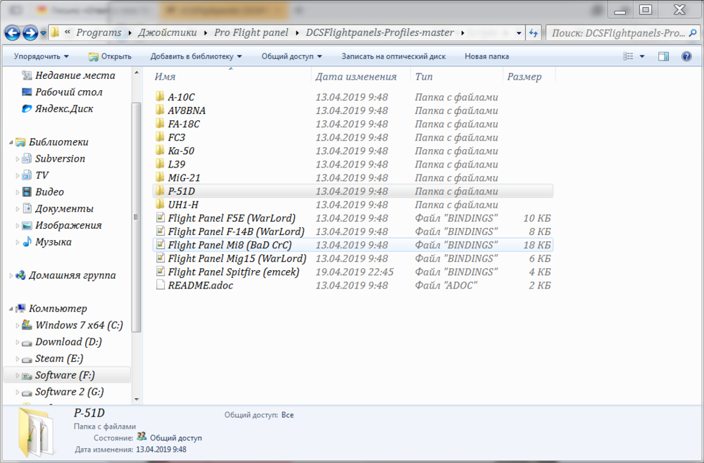Select Flight Panel F5E (WarLord) file icon
704x463 pixels.
tap(160, 217)
